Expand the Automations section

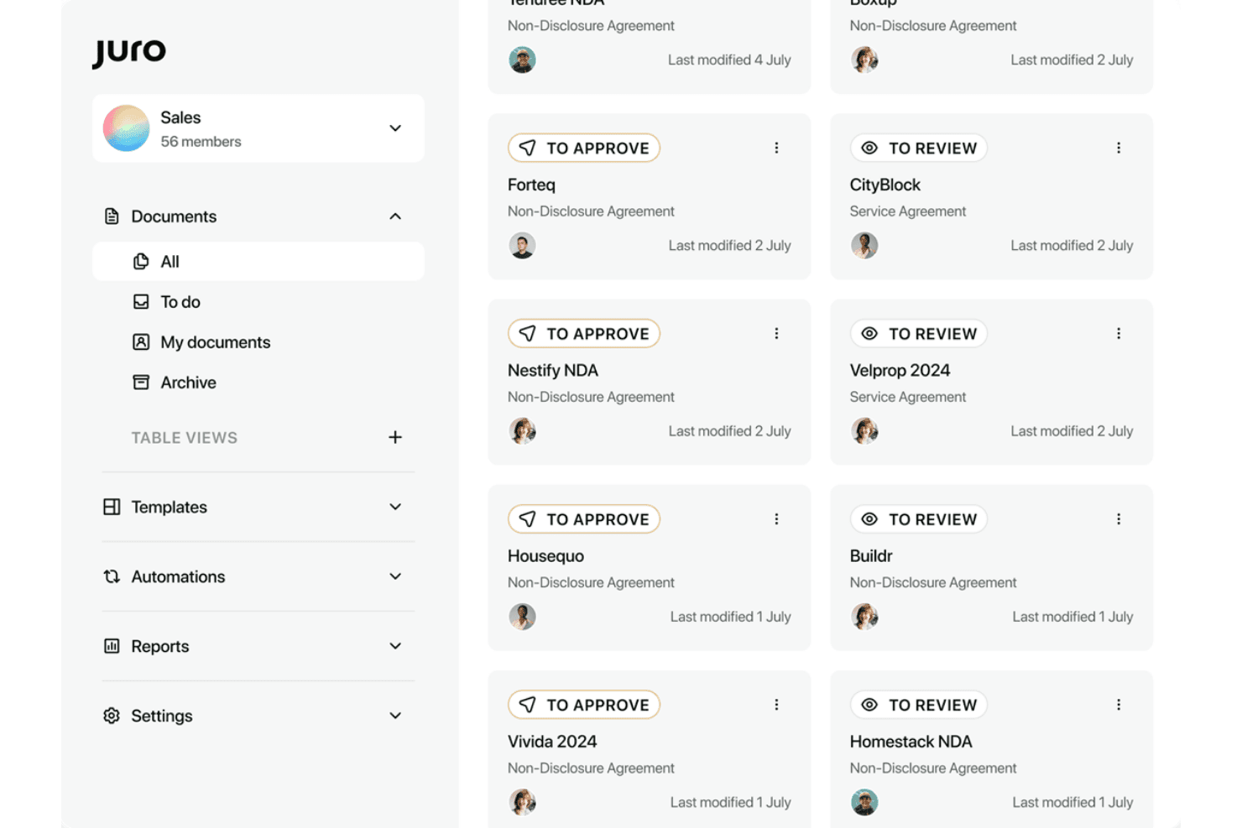point(258,576)
